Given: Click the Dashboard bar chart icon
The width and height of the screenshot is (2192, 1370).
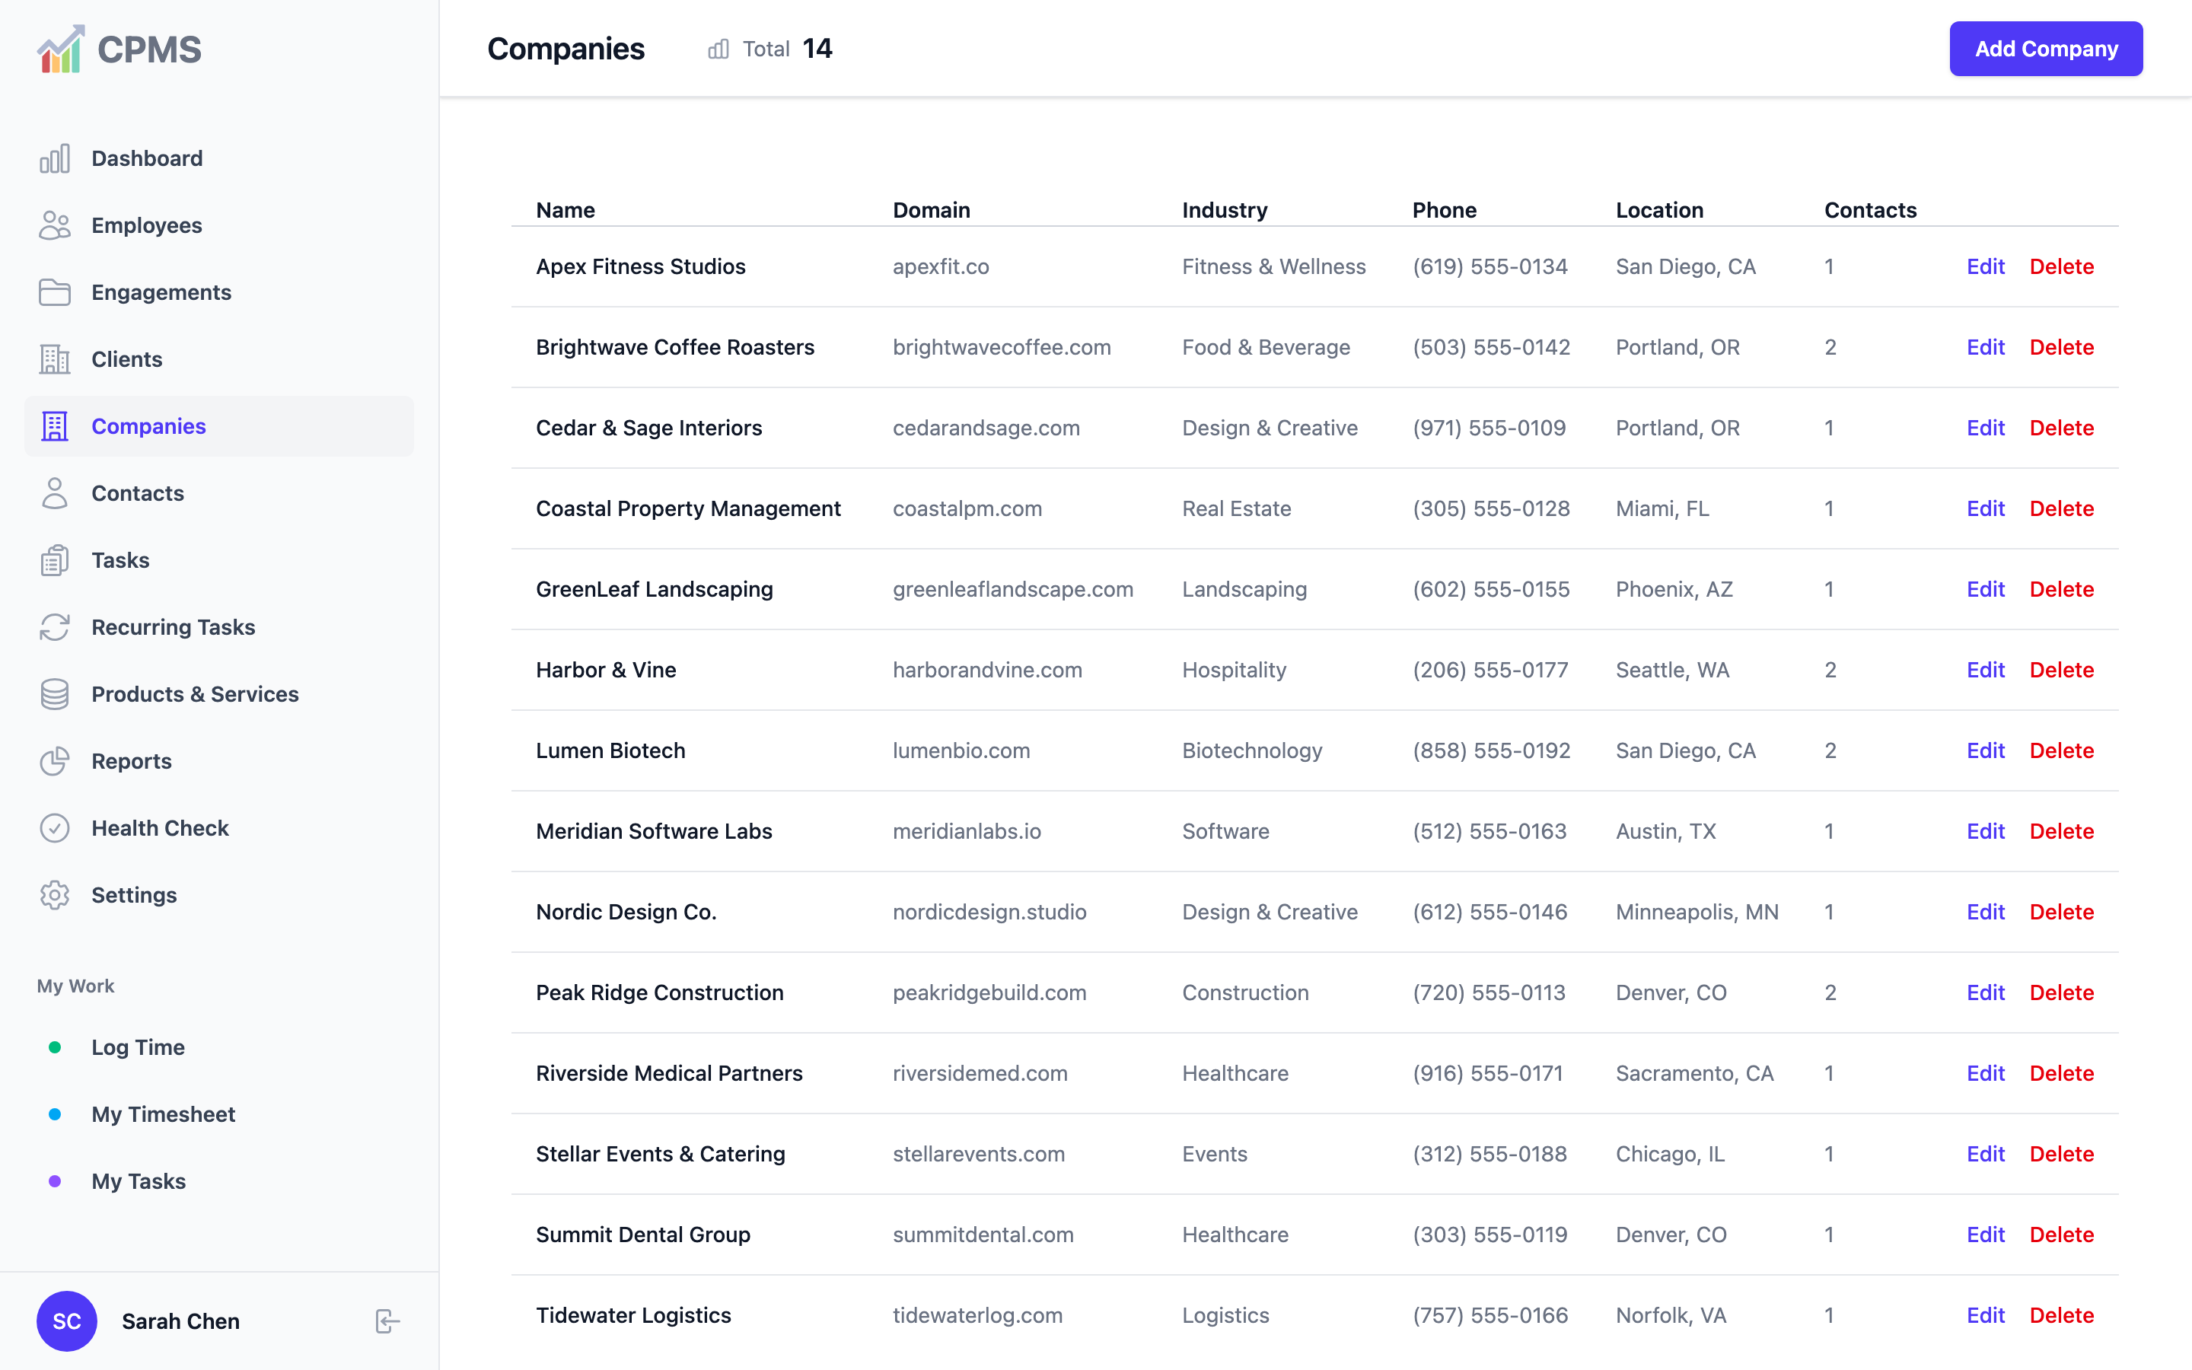Looking at the screenshot, I should [x=54, y=158].
